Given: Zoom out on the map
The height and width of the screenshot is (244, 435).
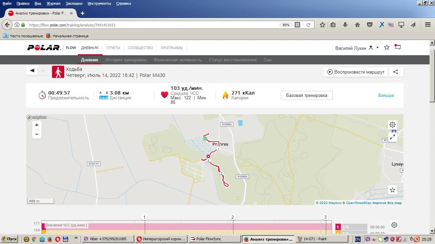Looking at the screenshot, I should [37, 134].
